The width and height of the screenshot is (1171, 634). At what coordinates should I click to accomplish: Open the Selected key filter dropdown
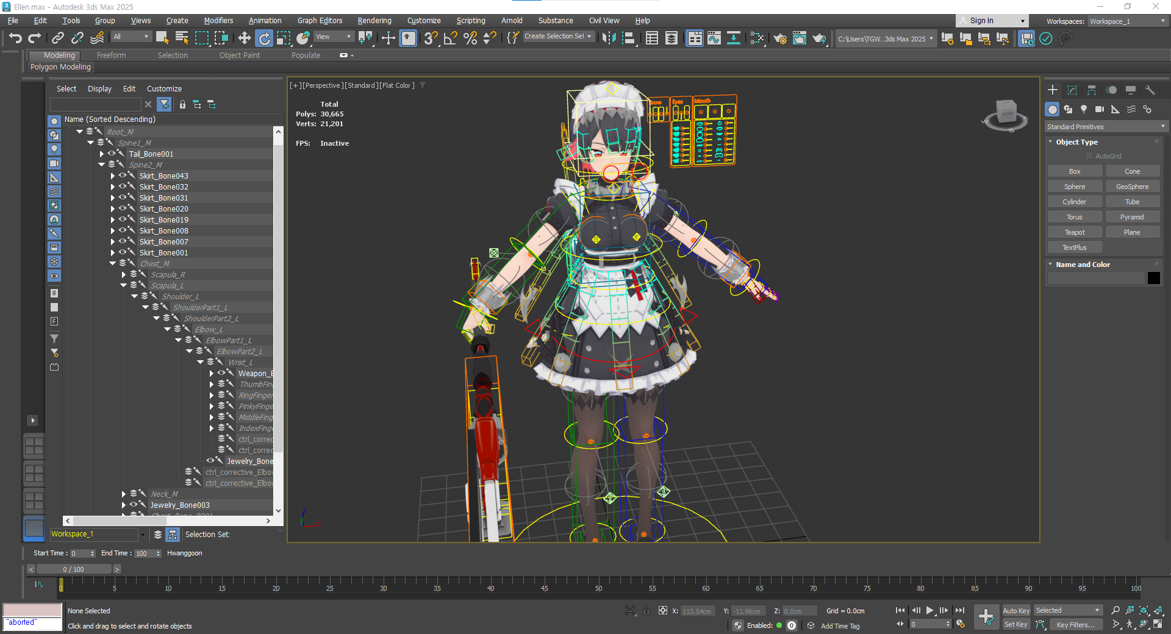click(x=1068, y=610)
